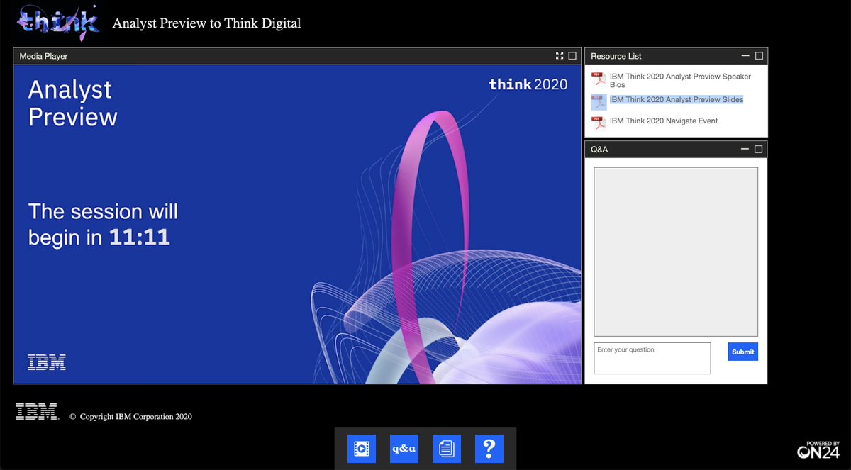Minimize the Q&A panel
The height and width of the screenshot is (470, 851).
tap(745, 149)
